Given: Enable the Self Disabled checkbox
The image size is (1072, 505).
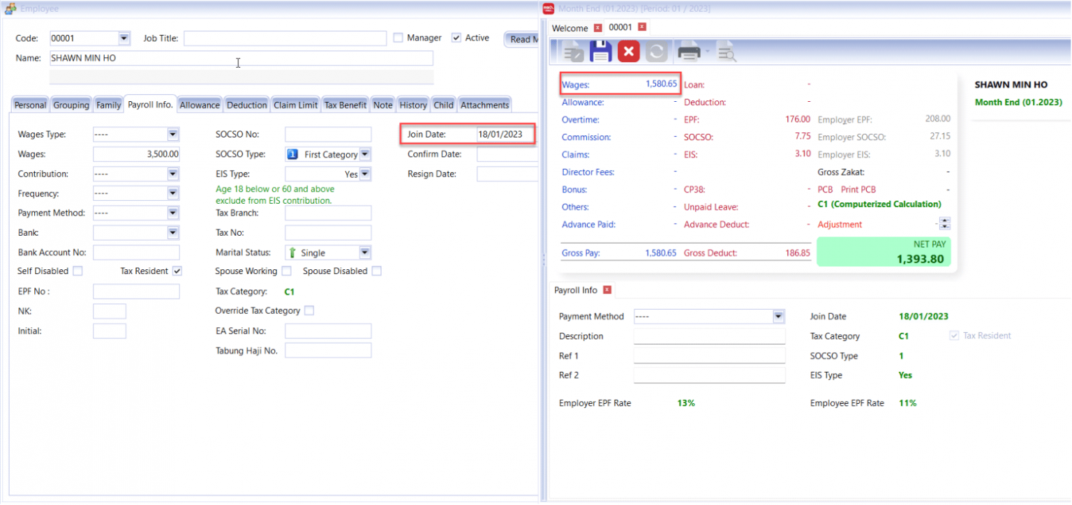Looking at the screenshot, I should 77,271.
